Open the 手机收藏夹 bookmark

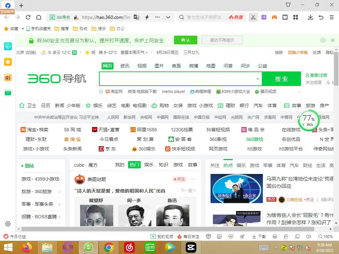point(38,29)
